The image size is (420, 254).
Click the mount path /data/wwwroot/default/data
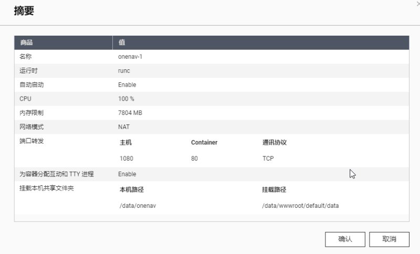pyautogui.click(x=300, y=206)
